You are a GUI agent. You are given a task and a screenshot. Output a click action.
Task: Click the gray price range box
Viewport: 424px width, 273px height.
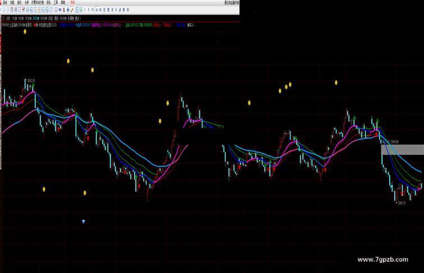402,150
